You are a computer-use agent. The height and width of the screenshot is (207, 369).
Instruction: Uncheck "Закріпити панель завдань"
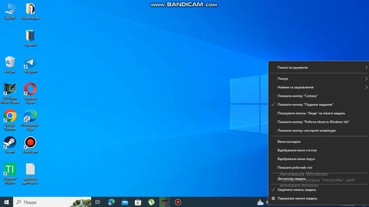[319, 190]
